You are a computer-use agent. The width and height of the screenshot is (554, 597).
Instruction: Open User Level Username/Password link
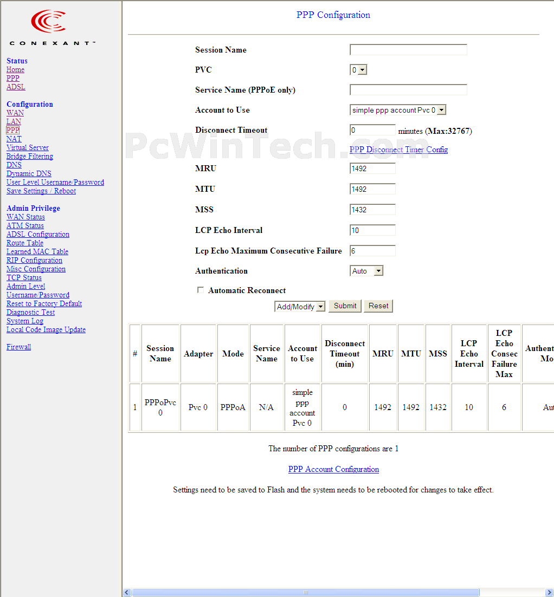(55, 182)
